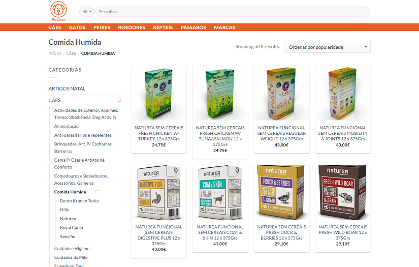Go to the MARCAS section
The width and height of the screenshot is (419, 267).
pos(224,27)
